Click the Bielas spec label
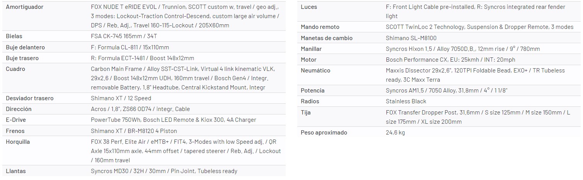The height and width of the screenshot is (180, 583). click(x=14, y=36)
